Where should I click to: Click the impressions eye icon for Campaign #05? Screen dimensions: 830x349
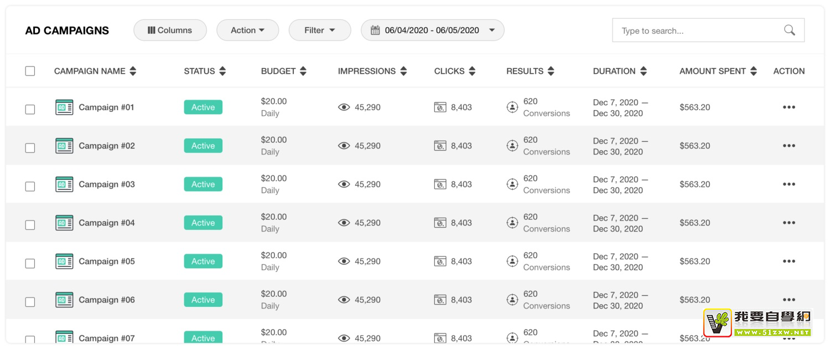pos(344,261)
